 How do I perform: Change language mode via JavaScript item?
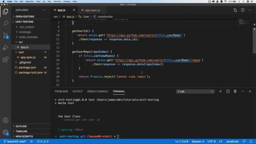pos(232,141)
